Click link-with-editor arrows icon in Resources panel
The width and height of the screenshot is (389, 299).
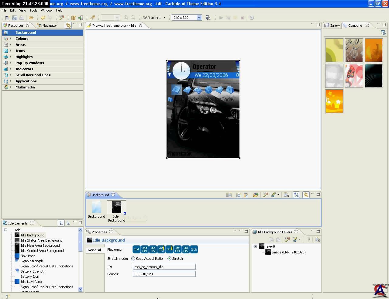coord(68,25)
